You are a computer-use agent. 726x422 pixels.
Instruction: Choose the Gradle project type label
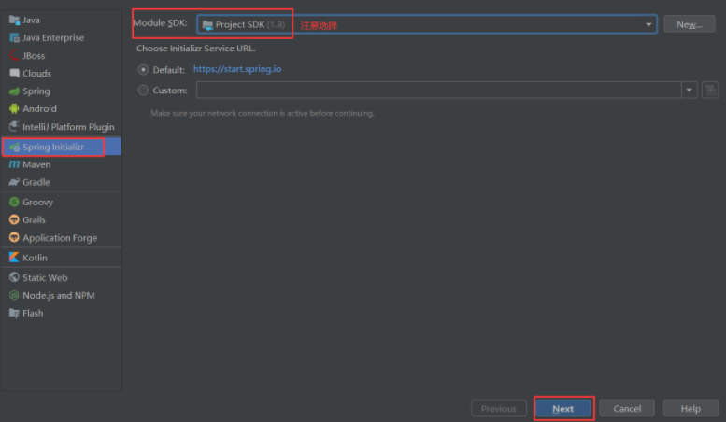36,182
